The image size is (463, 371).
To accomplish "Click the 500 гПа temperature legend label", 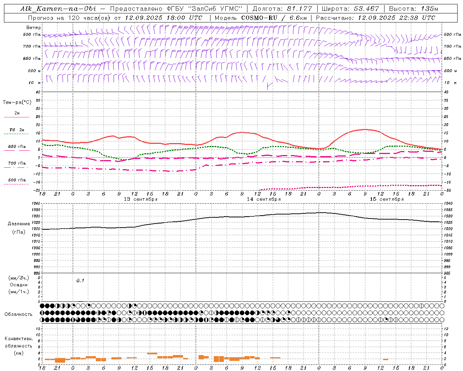I will [17, 180].
